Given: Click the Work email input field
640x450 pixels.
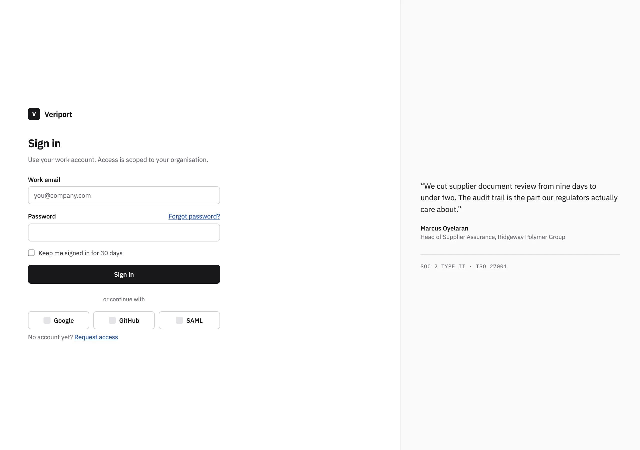Looking at the screenshot, I should [x=124, y=195].
